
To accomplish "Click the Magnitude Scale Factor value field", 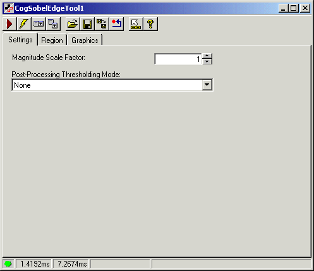I will point(178,59).
